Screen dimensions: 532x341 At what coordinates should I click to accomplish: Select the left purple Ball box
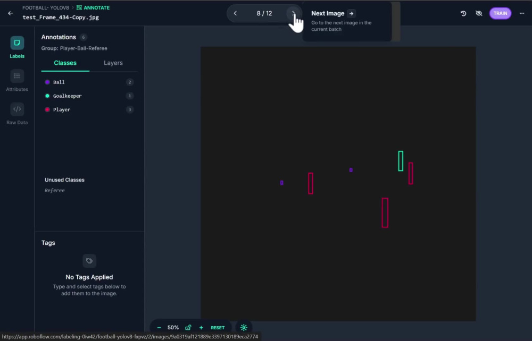pos(281,183)
